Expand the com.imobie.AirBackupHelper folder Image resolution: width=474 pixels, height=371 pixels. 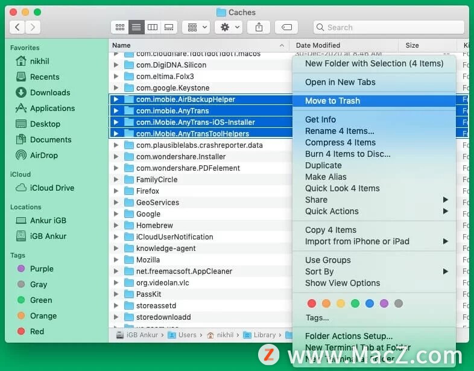point(116,100)
